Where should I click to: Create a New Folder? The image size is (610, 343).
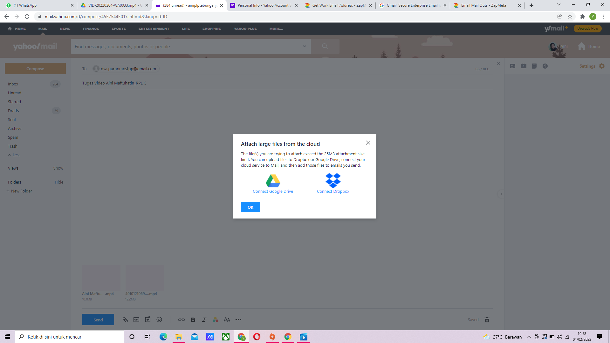[x=19, y=191]
